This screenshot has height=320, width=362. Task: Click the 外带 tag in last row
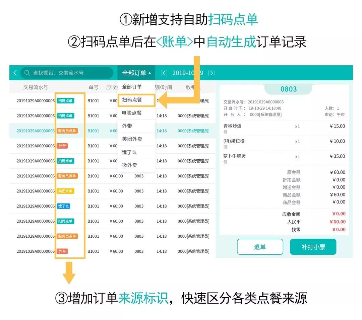[x=62, y=251]
